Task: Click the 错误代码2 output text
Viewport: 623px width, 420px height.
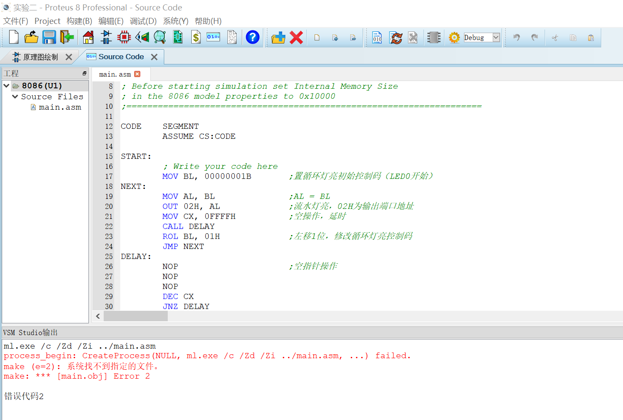Action: [24, 396]
